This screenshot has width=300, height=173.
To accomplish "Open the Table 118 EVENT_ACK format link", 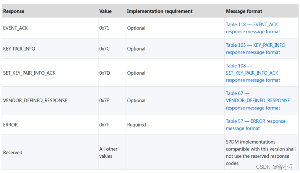I will tap(252, 28).
